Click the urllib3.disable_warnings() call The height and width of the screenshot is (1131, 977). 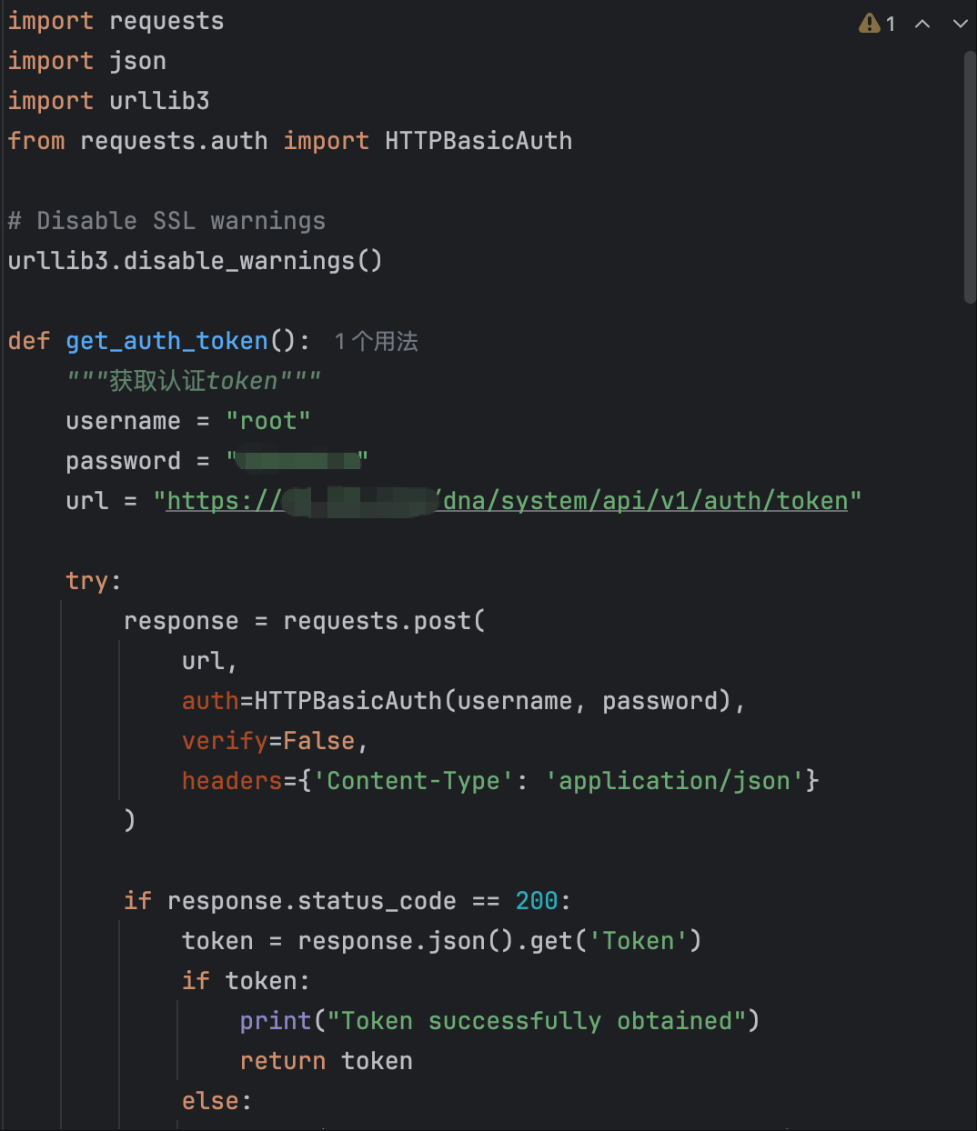click(195, 261)
